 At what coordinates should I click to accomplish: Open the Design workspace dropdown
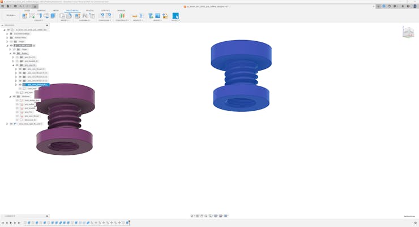point(10,16)
